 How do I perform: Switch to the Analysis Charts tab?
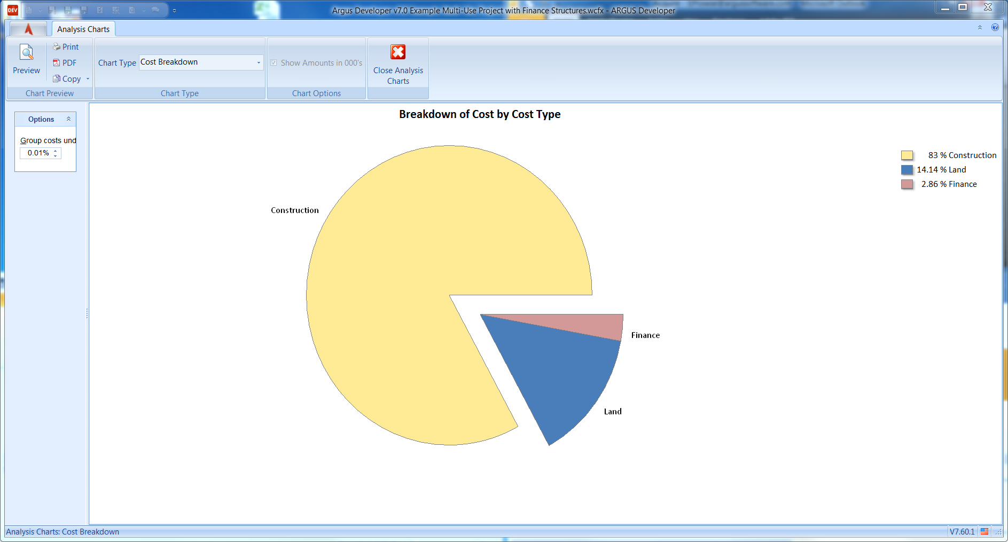(x=83, y=29)
